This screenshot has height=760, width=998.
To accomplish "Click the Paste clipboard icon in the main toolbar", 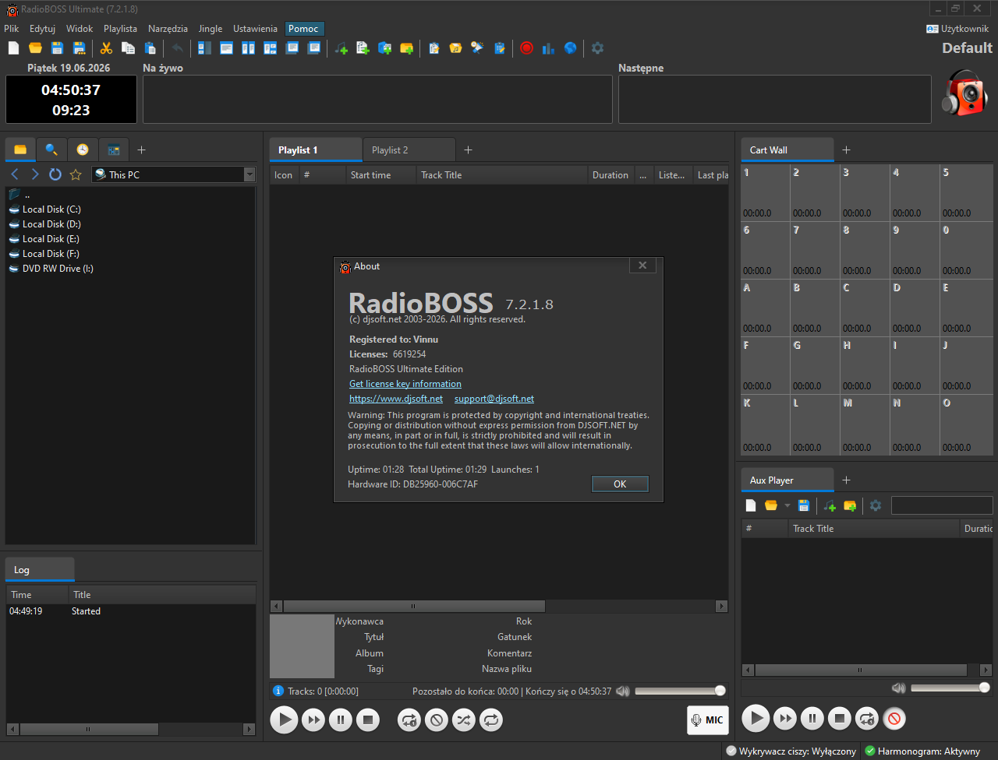I will (x=150, y=48).
